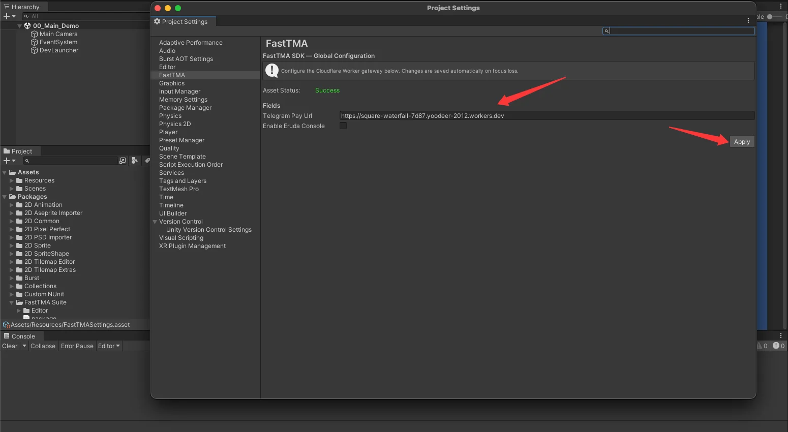788x432 pixels.
Task: Open search in new window icon in Project panel
Action: tap(123, 161)
